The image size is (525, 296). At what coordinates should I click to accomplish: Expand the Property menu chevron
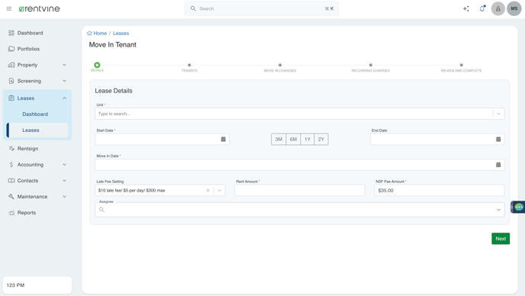click(64, 65)
